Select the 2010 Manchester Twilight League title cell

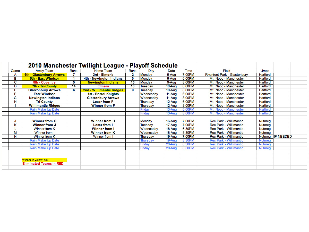(x=103, y=65)
